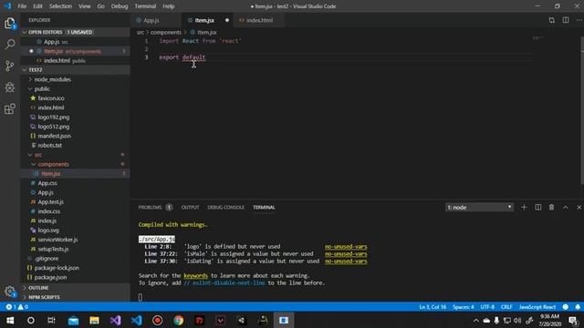Create a new terminal with plus icon
Viewport: 584px width, 328px height.
point(524,207)
